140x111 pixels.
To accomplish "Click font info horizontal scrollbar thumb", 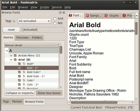I will pyautogui.click(x=94, y=102).
